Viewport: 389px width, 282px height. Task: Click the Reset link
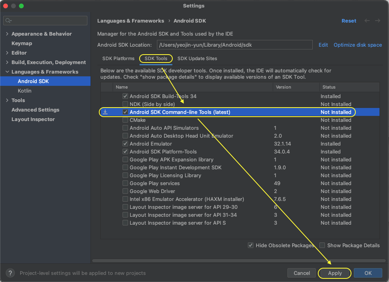click(349, 21)
